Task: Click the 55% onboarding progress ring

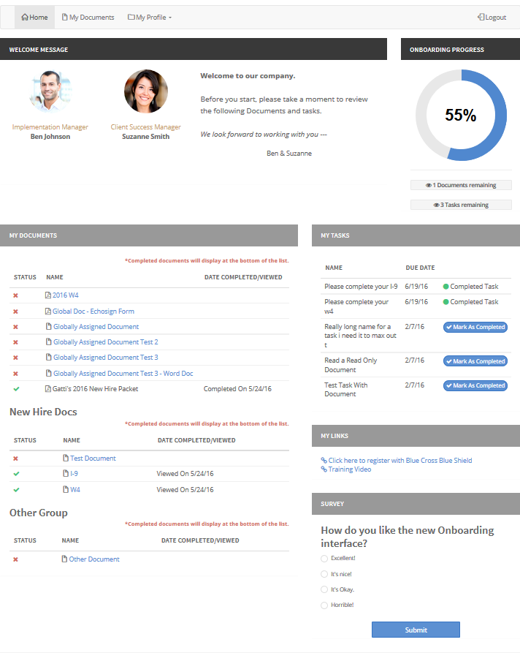Action: click(461, 115)
